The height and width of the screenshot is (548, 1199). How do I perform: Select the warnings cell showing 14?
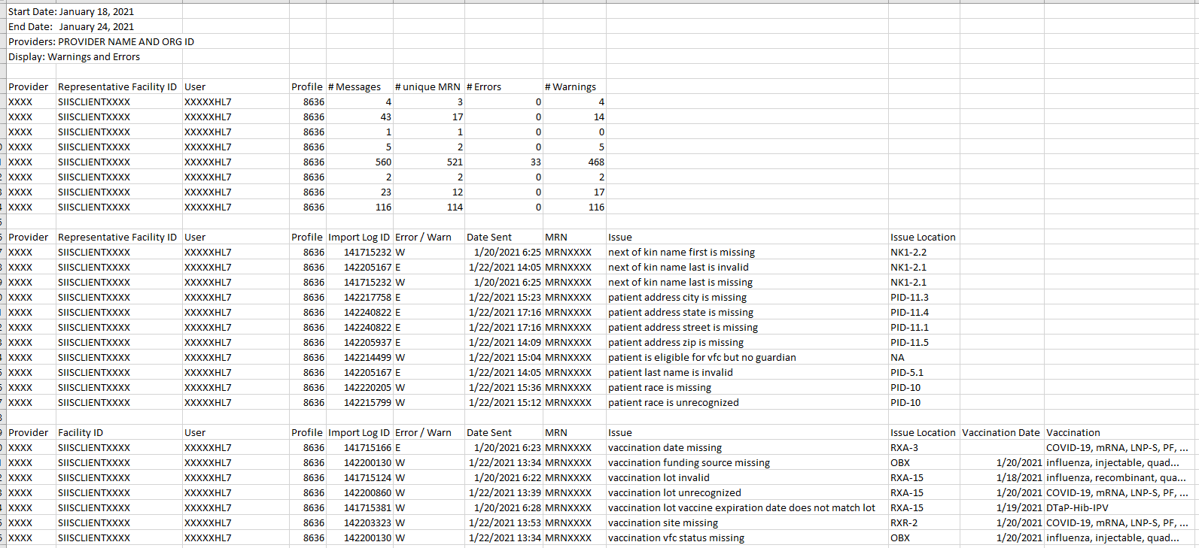click(574, 117)
